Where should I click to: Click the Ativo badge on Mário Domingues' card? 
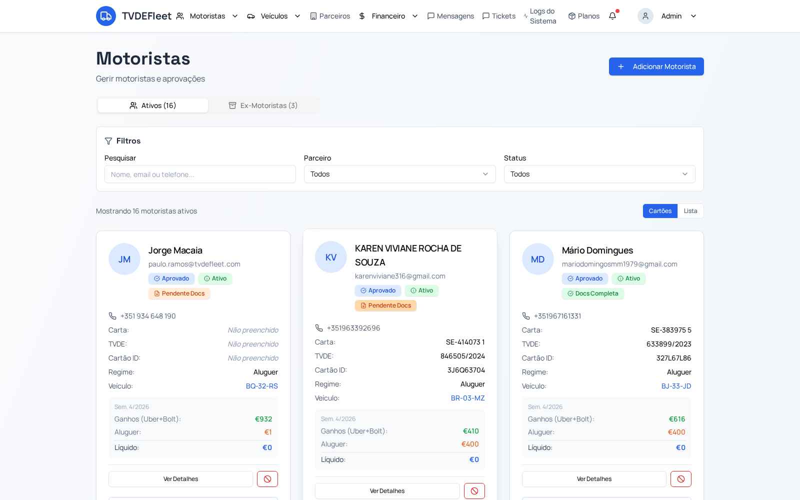[629, 278]
